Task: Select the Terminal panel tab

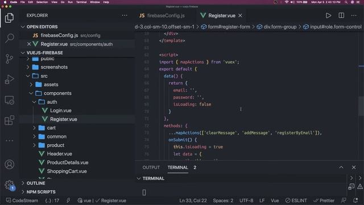Action: [177, 167]
